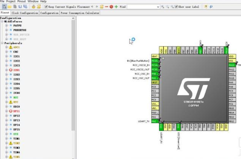Click the TIM5 warning triangle icon

11,157
